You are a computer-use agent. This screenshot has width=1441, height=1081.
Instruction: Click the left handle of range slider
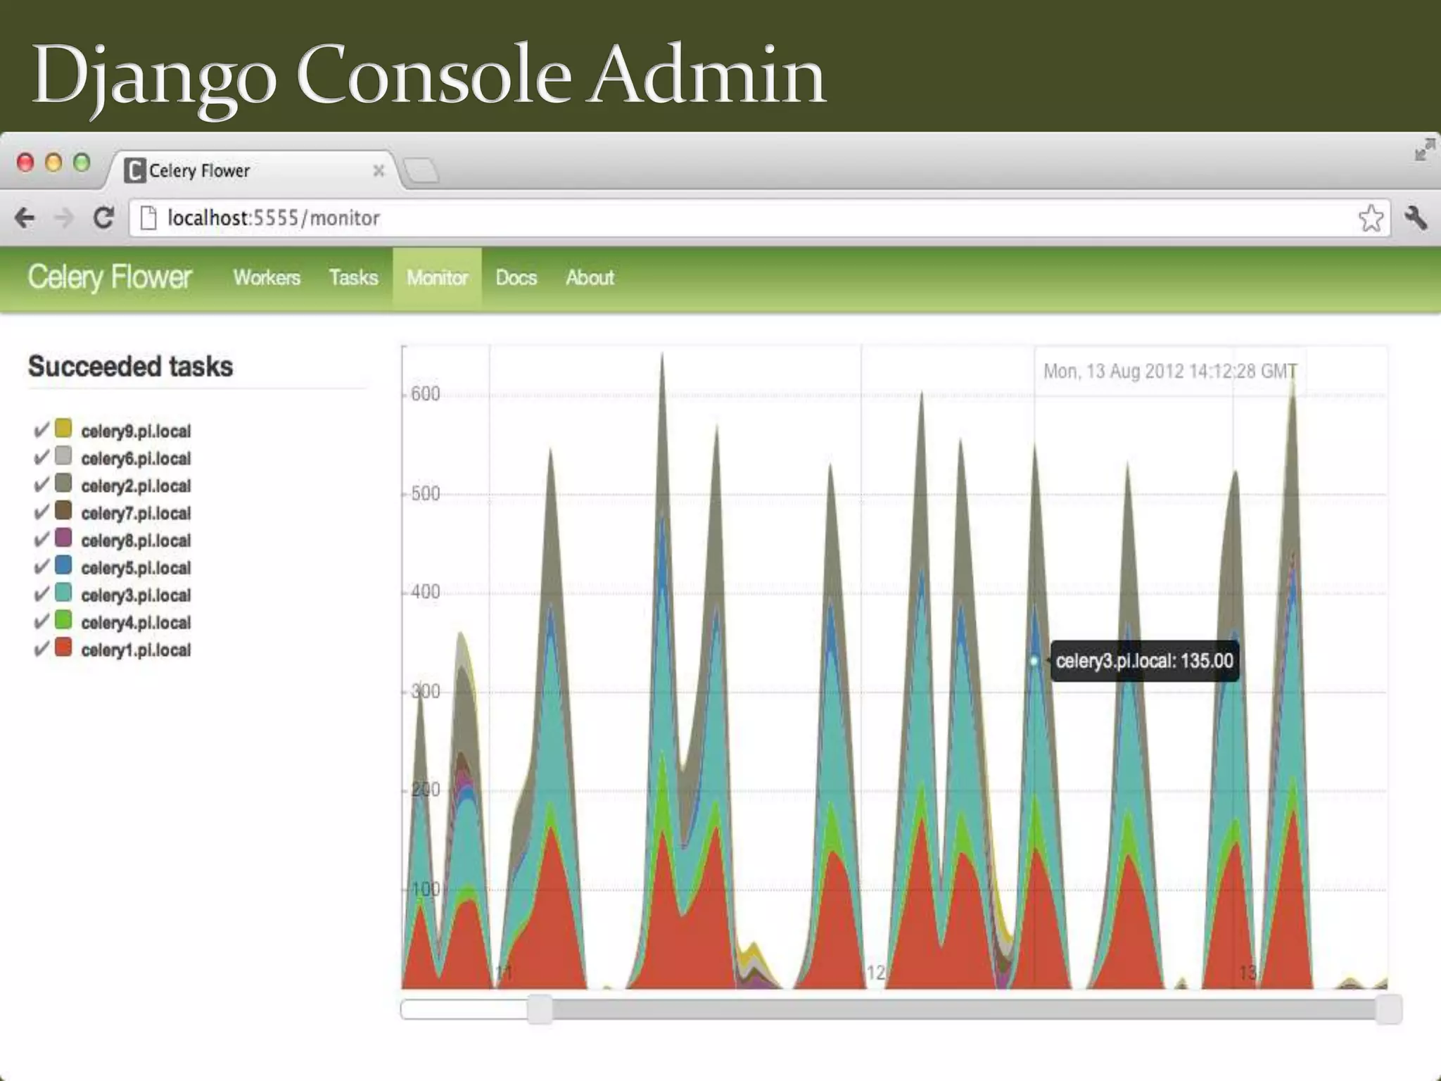(540, 1009)
